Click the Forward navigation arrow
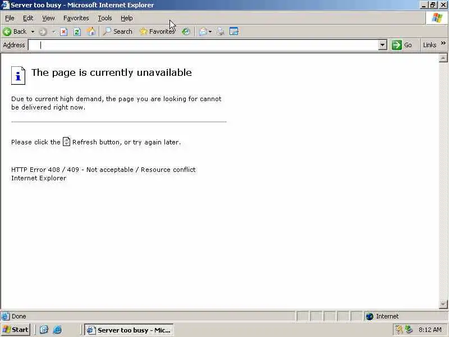449x337 pixels. pyautogui.click(x=43, y=31)
